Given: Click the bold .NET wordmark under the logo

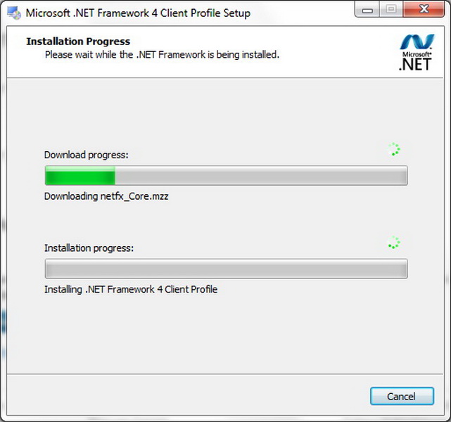Looking at the screenshot, I should [x=414, y=65].
